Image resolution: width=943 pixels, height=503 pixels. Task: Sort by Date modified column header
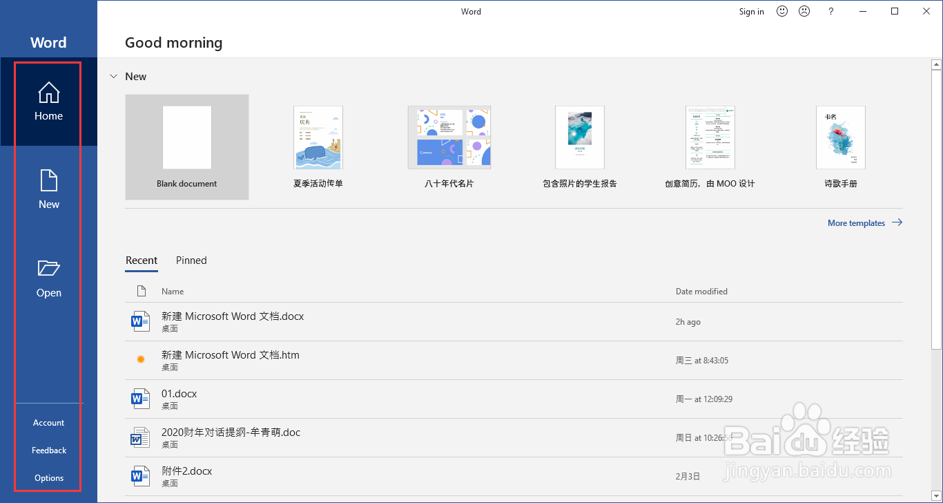pyautogui.click(x=701, y=292)
